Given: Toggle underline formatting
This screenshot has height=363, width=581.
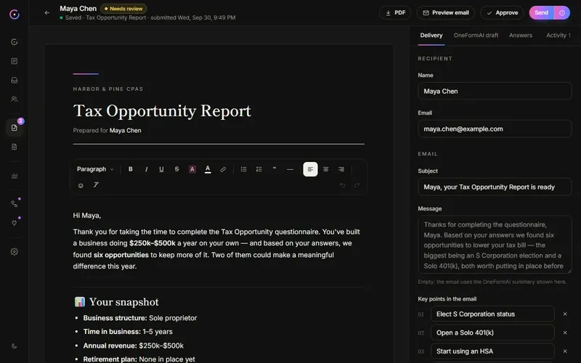Looking at the screenshot, I should [161, 169].
